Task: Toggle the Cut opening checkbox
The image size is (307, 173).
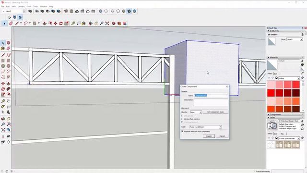Action: (182, 116)
